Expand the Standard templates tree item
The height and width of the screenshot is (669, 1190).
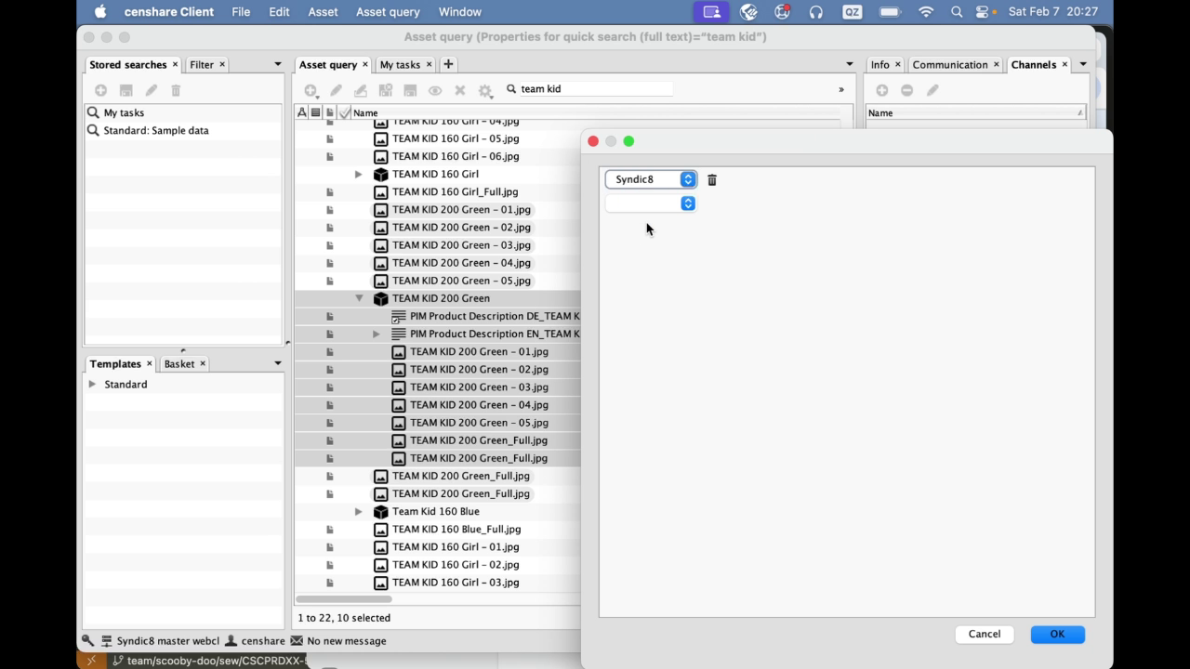[92, 385]
